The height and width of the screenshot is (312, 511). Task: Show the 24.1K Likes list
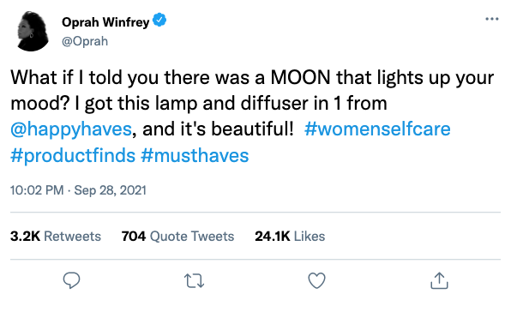coord(290,236)
